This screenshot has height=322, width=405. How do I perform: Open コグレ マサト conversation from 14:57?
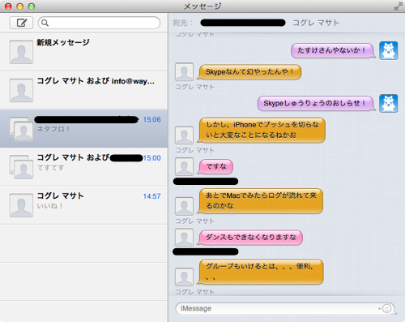[x=83, y=205]
